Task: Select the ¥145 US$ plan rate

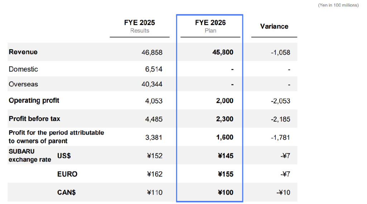Action: tap(225, 156)
